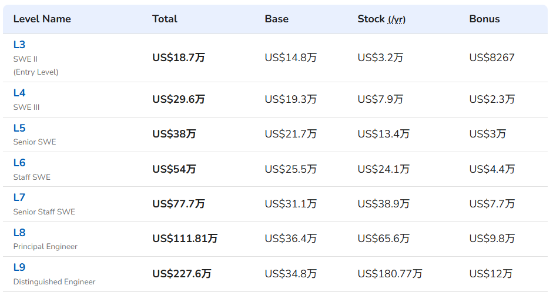This screenshot has width=553, height=292.
Task: Open the L7 level link
Action: point(19,197)
